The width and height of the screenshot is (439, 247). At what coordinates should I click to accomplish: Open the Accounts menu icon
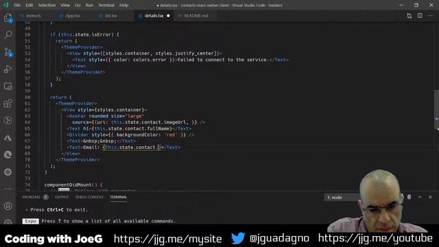pos(8,206)
